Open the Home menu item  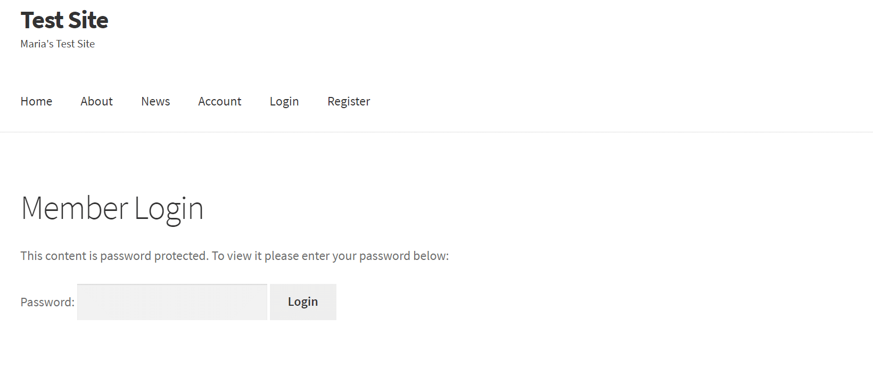click(36, 101)
